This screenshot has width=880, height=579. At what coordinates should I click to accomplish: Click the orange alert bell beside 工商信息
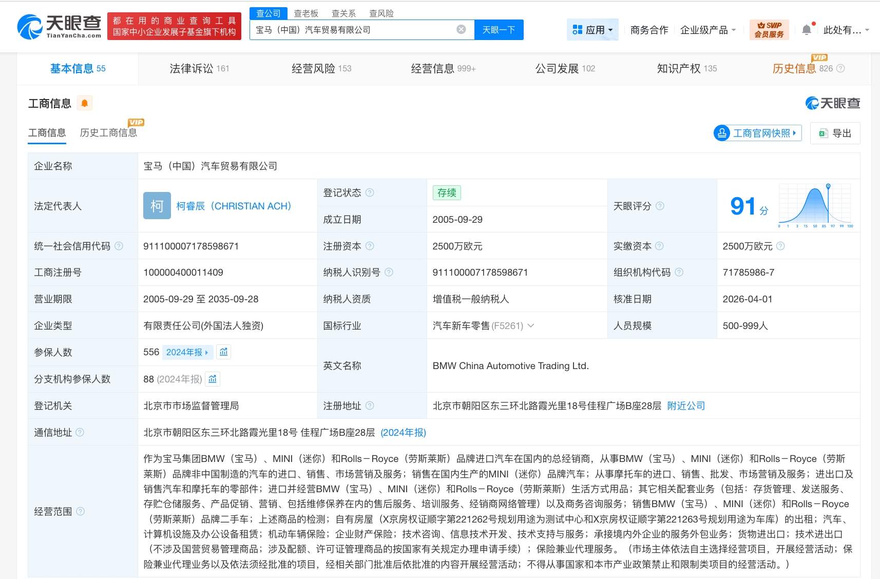pos(85,103)
